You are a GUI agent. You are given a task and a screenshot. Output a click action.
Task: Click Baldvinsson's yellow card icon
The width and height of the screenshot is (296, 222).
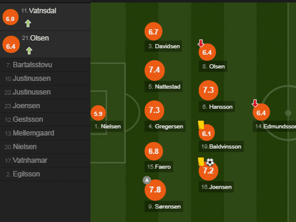(x=201, y=125)
